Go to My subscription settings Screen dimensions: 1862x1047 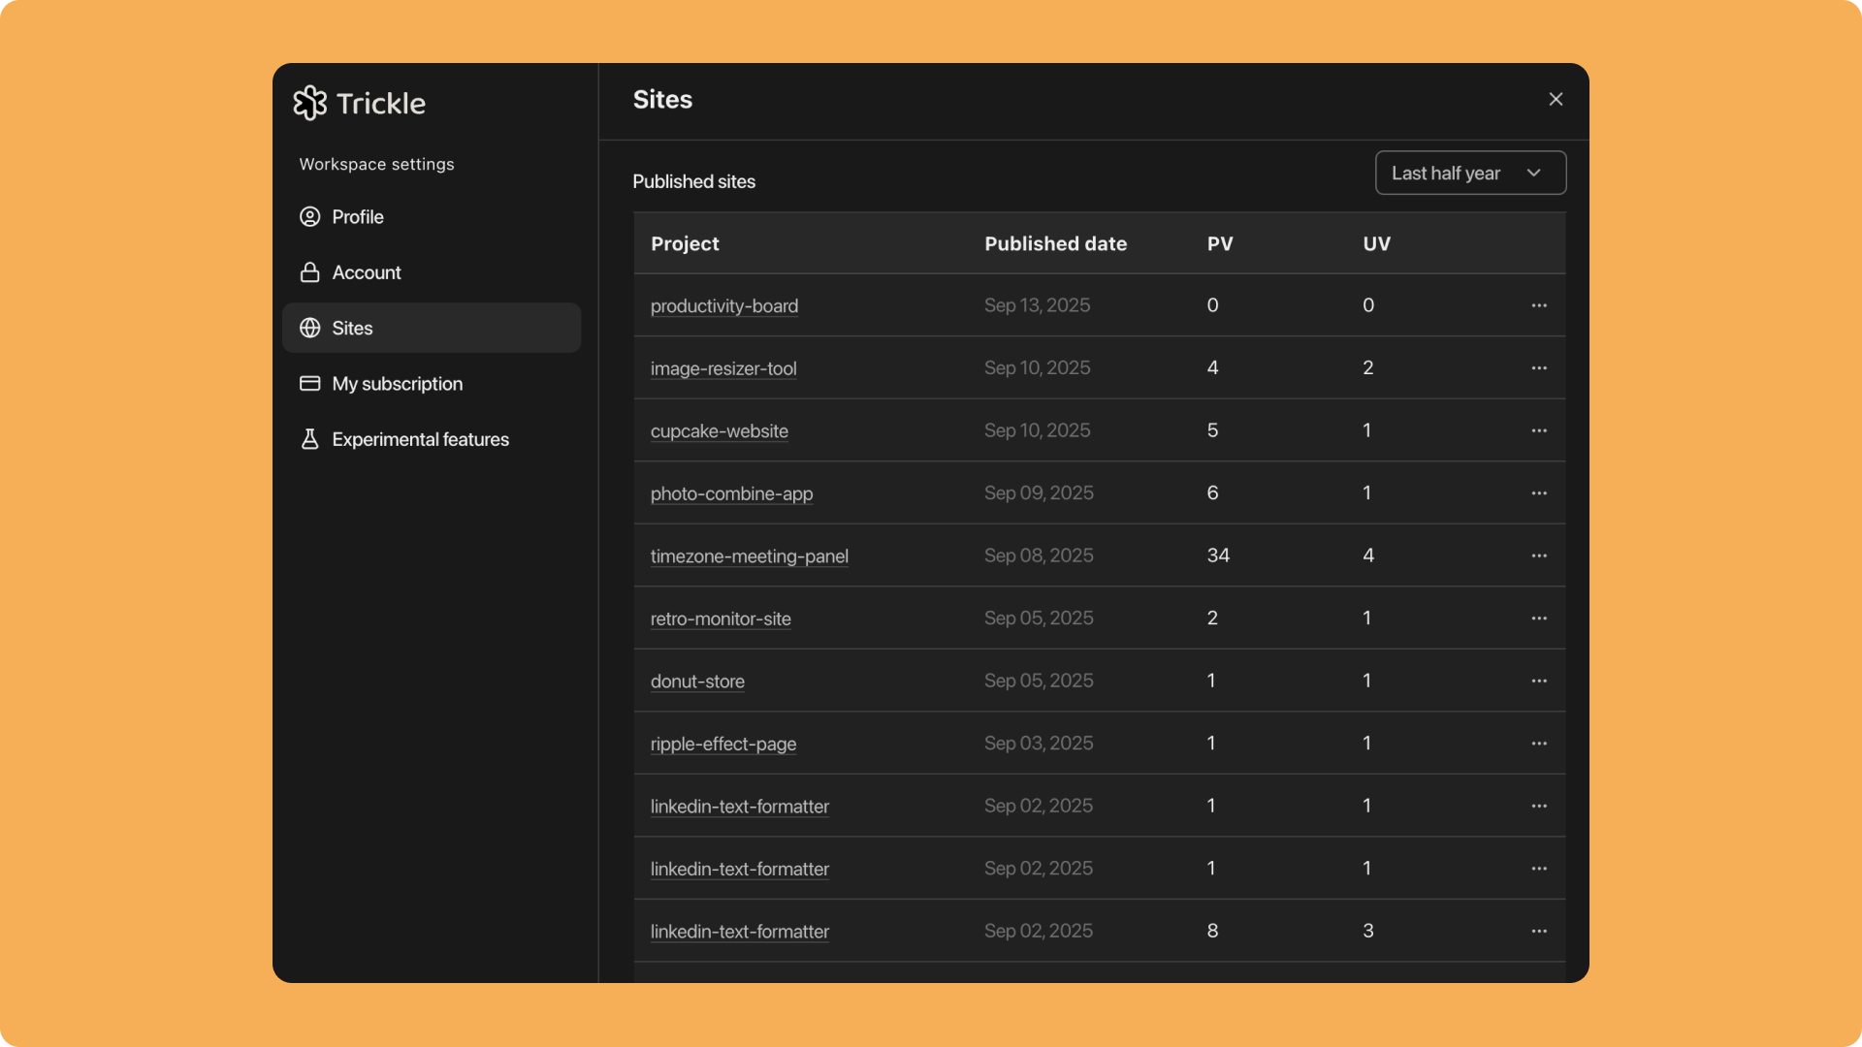[397, 384]
